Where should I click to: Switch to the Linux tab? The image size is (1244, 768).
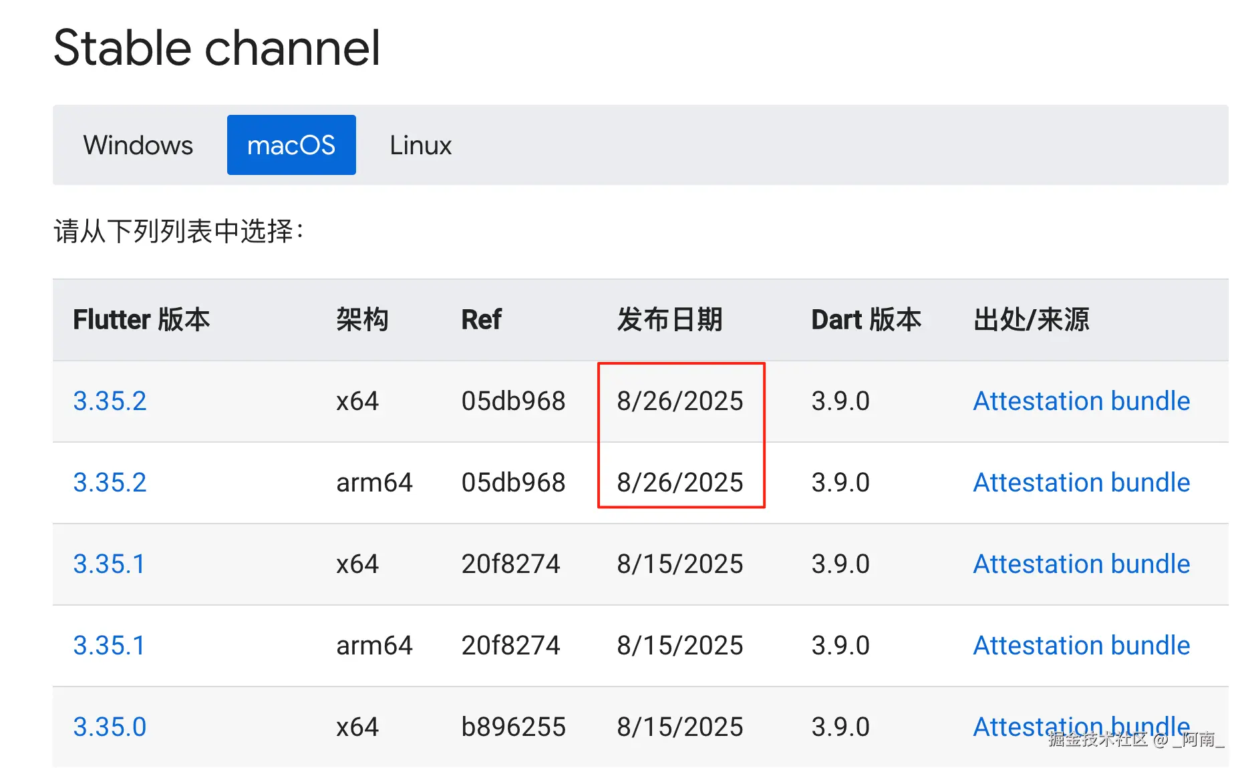click(420, 145)
